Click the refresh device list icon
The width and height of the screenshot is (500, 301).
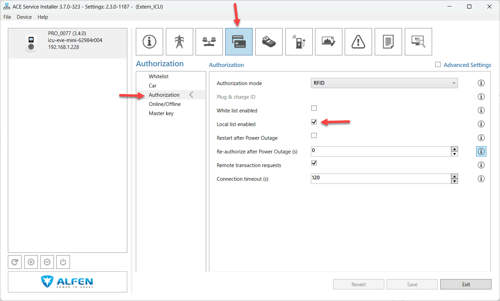click(x=15, y=262)
